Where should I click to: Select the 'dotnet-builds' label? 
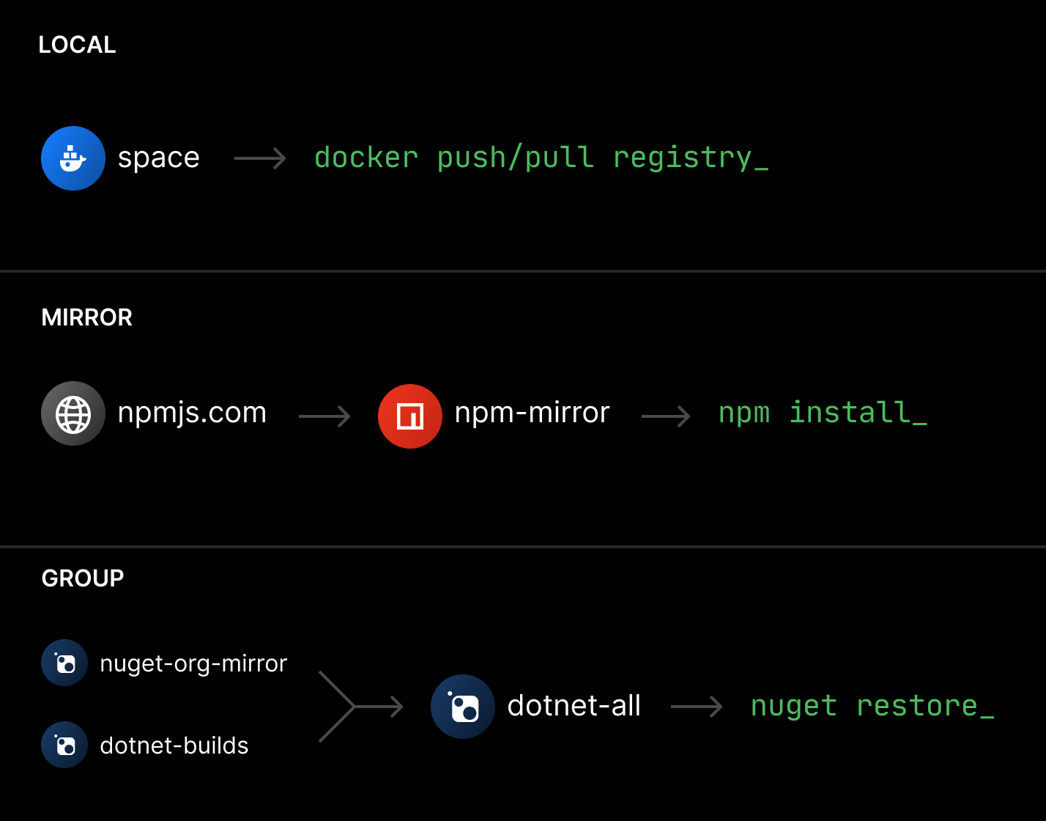(174, 745)
